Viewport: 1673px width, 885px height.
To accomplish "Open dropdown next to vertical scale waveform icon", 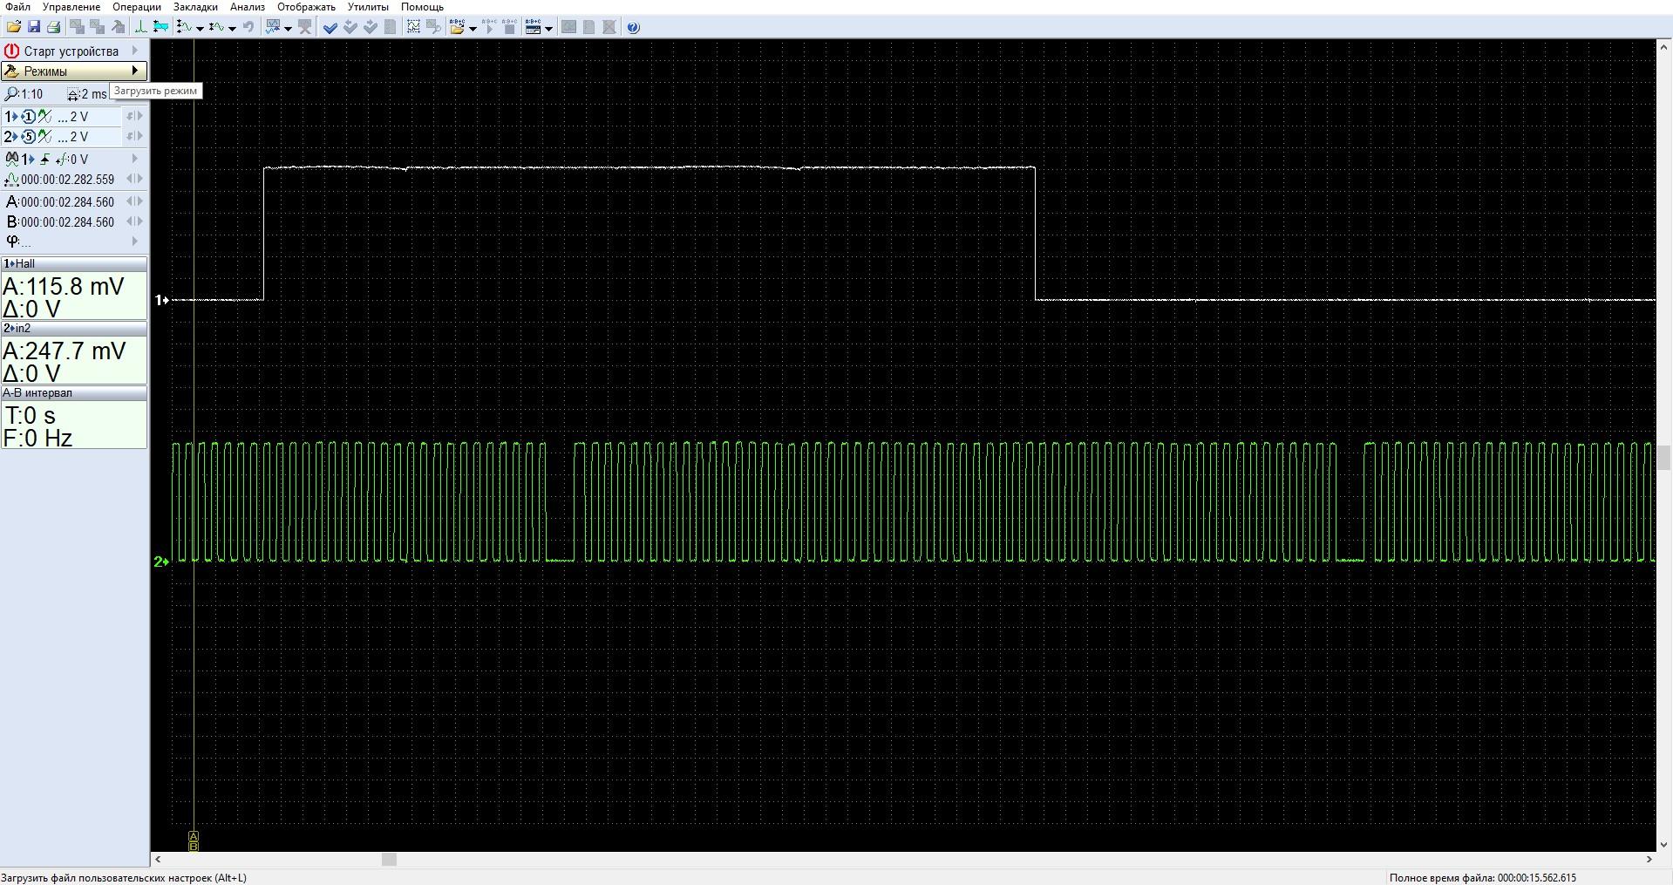I will 200,29.
